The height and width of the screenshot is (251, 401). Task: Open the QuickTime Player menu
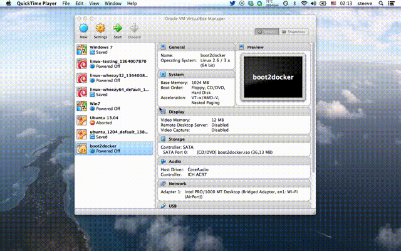[x=37, y=3]
